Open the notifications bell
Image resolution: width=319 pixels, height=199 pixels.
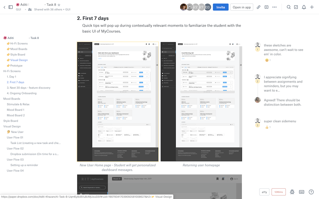point(304,7)
